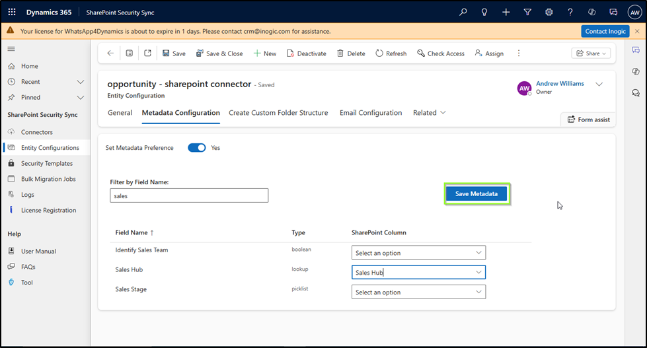This screenshot has width=647, height=348.
Task: Open the app launcher waffle icon
Action: (x=12, y=12)
